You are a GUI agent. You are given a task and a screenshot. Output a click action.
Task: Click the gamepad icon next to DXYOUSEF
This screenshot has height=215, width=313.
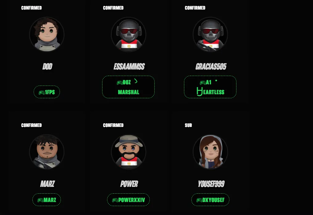(199, 200)
